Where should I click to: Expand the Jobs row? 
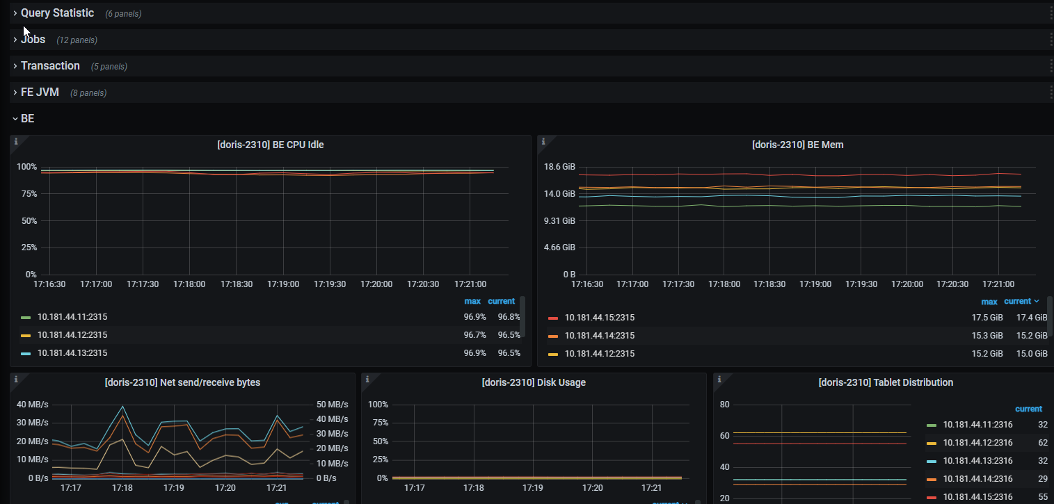click(33, 40)
